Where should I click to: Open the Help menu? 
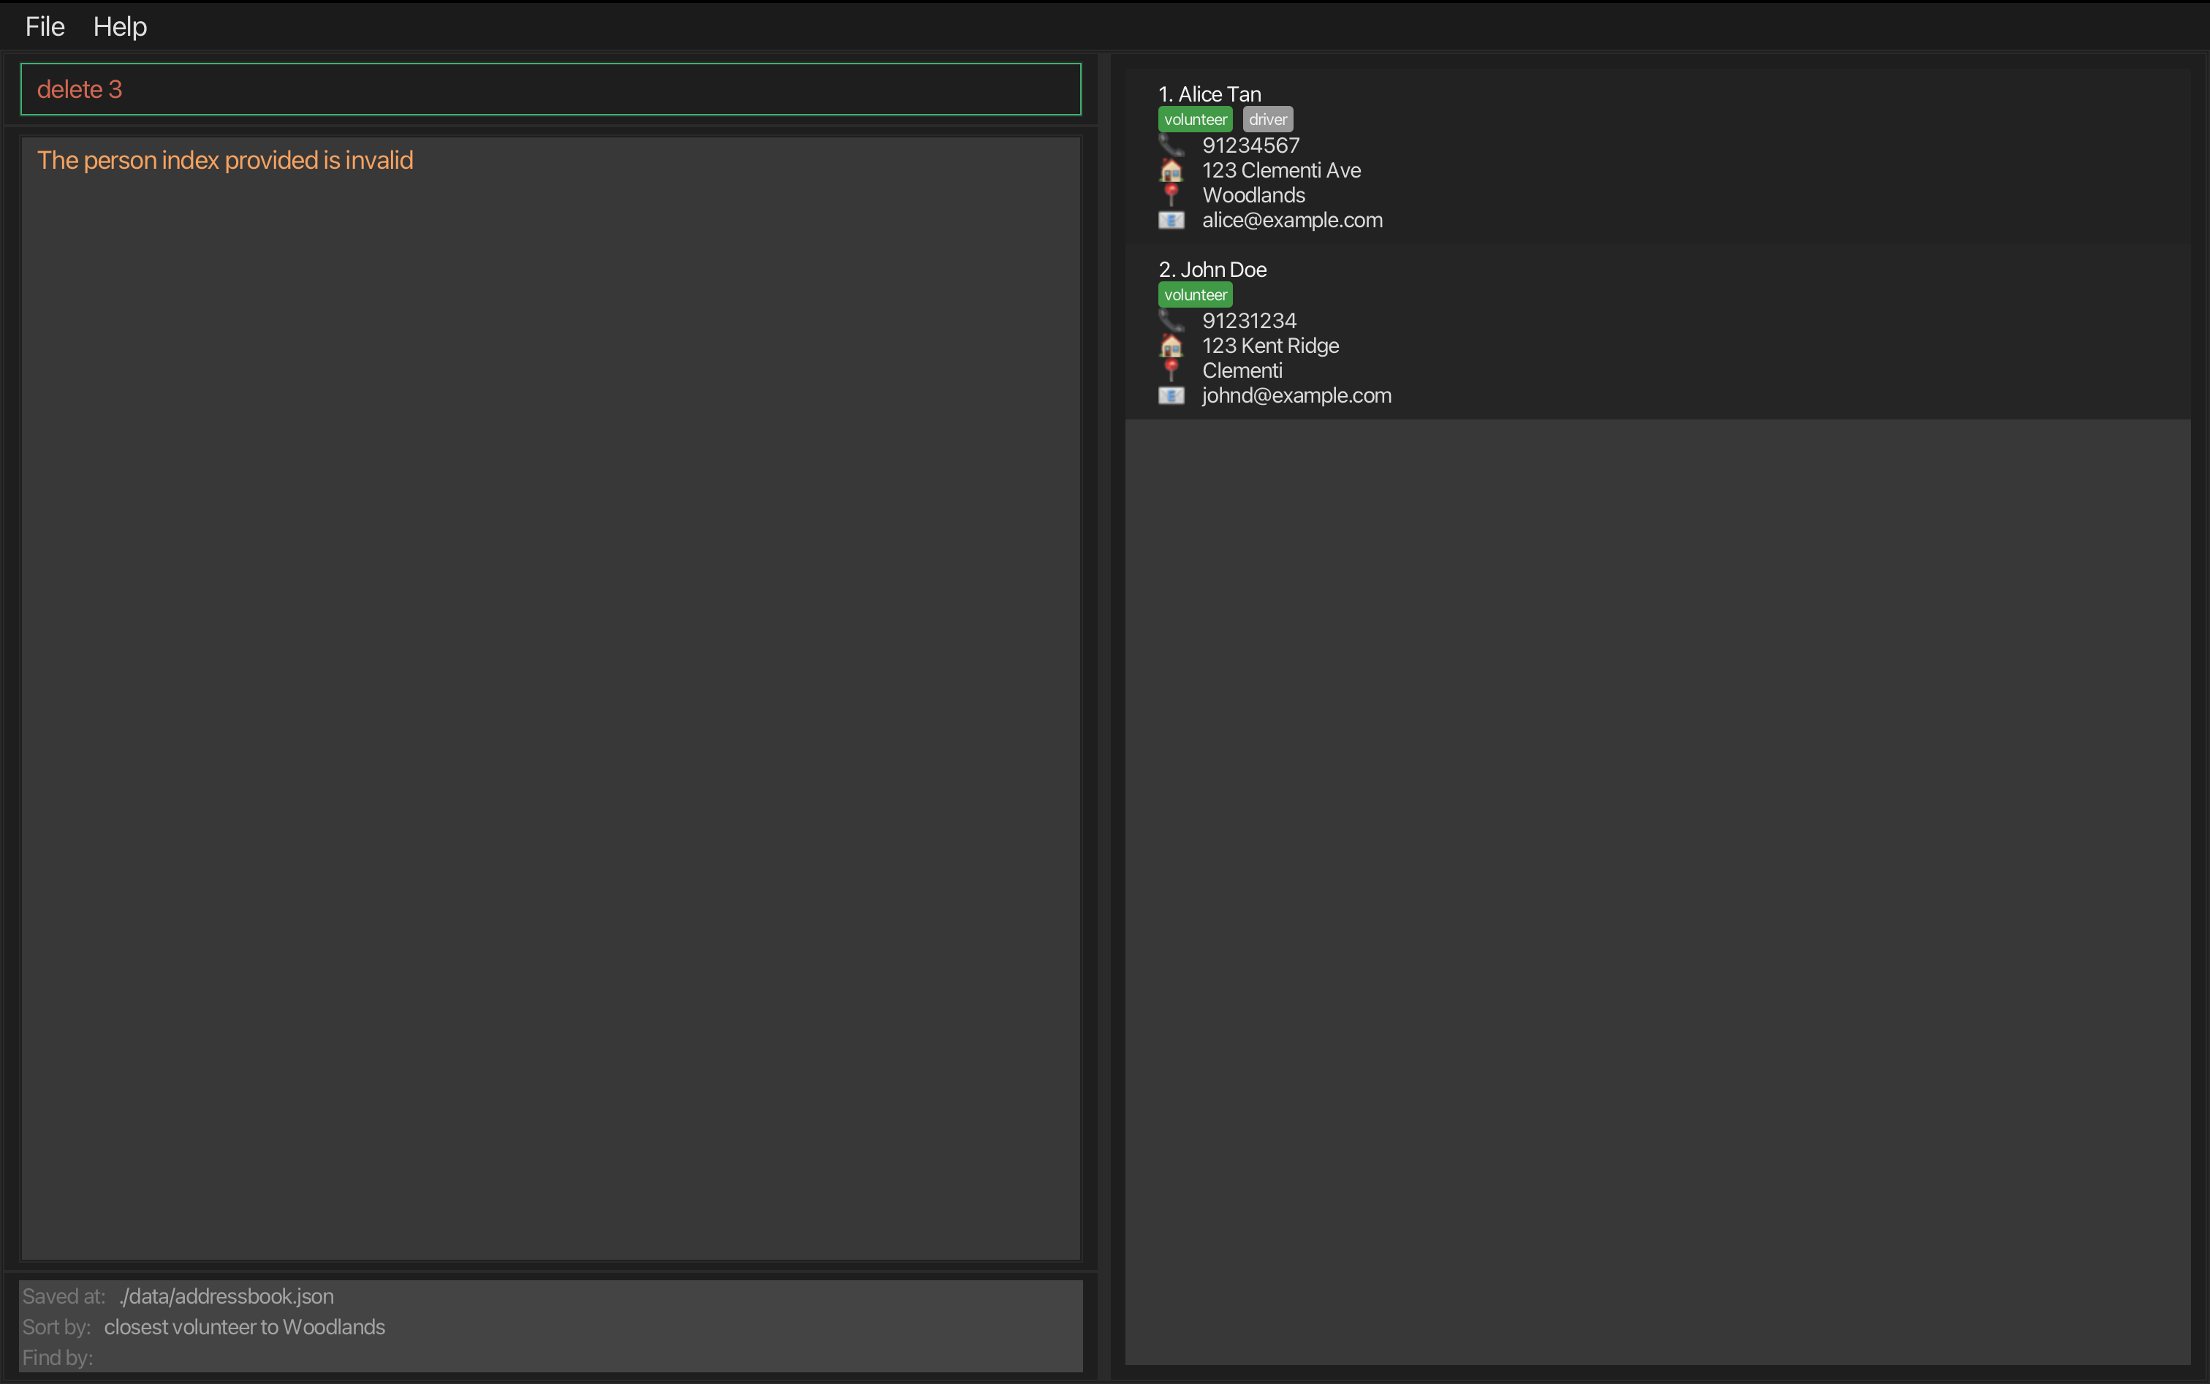click(120, 26)
